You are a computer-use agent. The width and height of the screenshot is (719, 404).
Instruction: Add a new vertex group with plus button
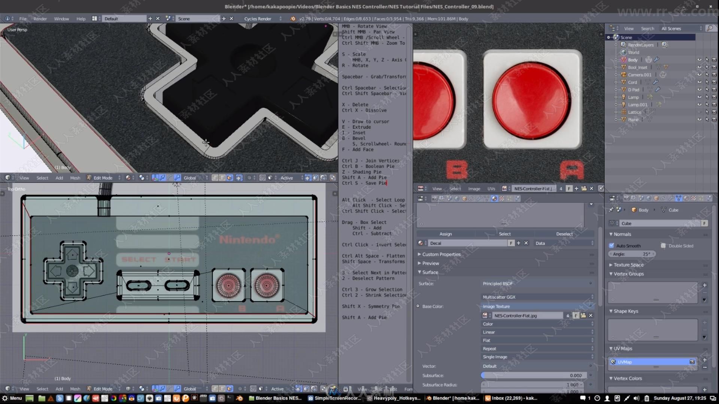(704, 285)
